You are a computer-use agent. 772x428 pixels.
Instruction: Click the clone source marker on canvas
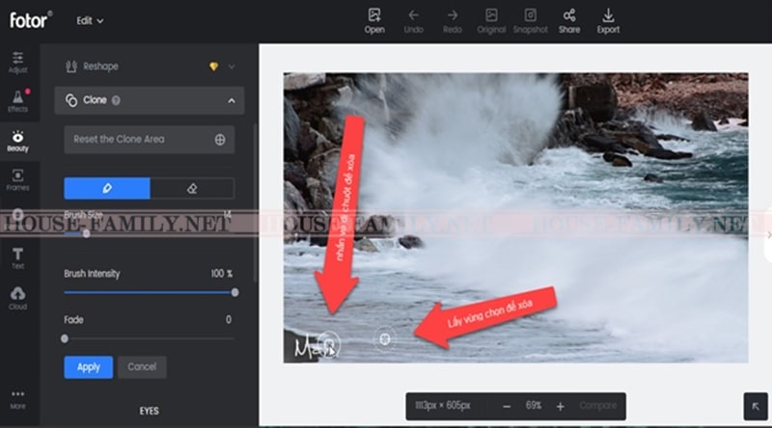point(385,339)
